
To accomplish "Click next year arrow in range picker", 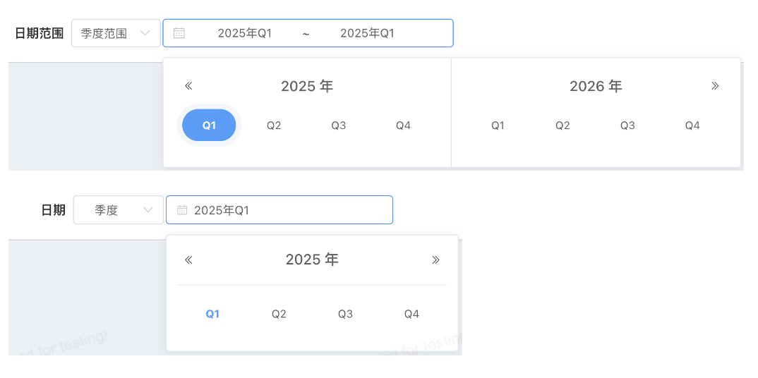I will click(715, 86).
